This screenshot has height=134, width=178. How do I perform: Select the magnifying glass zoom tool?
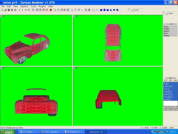55,10
